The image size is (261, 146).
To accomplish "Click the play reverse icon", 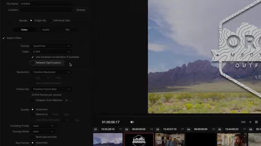I will (x=250, y=122).
